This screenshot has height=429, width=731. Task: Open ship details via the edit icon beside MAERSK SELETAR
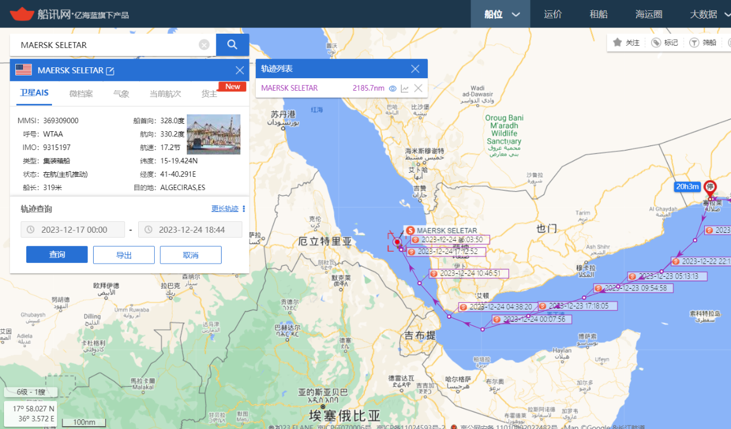click(110, 71)
